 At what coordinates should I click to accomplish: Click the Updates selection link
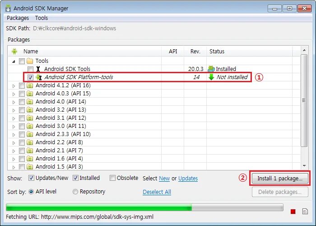188,179
